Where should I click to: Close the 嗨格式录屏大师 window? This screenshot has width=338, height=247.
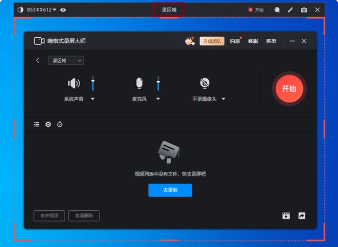coord(304,41)
